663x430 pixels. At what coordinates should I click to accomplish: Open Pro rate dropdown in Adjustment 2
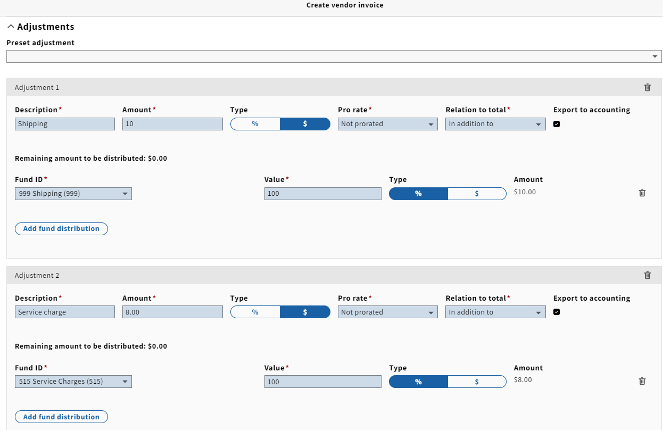(388, 312)
